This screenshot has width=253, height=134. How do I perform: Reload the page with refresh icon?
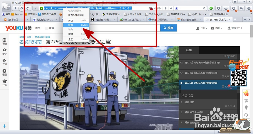pyautogui.click(x=28, y=8)
